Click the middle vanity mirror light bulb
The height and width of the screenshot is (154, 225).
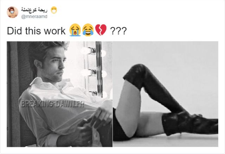(x=89, y=72)
